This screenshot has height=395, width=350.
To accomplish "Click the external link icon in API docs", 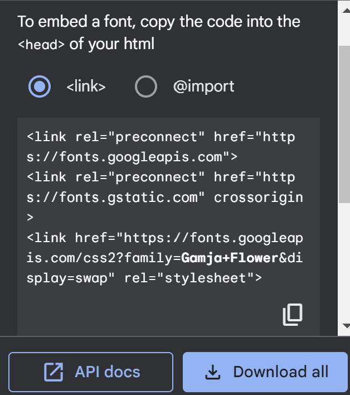I will (x=54, y=372).
